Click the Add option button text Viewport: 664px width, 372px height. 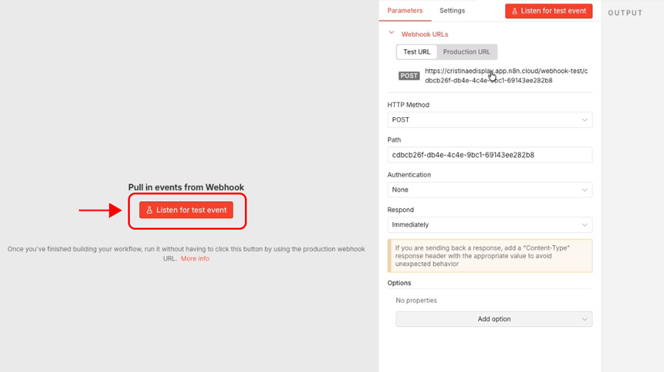494,320
